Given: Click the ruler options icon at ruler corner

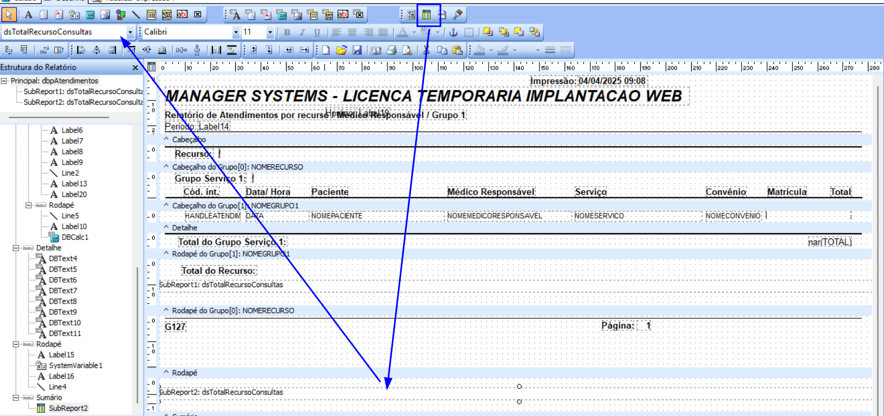Looking at the screenshot, I should click(x=151, y=67).
